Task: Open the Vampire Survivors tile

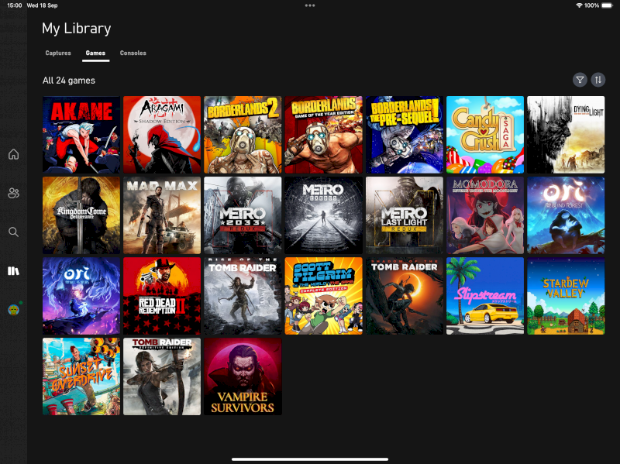Action: [x=243, y=376]
